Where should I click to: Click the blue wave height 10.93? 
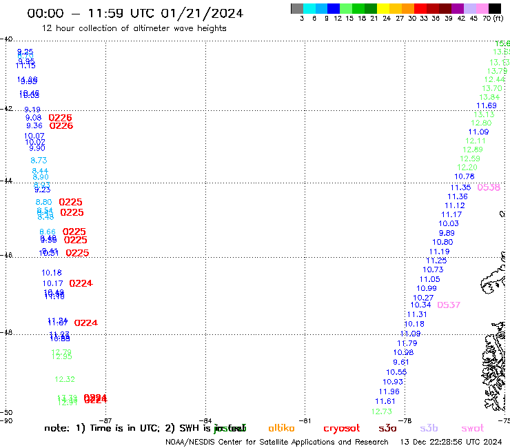tap(393, 382)
